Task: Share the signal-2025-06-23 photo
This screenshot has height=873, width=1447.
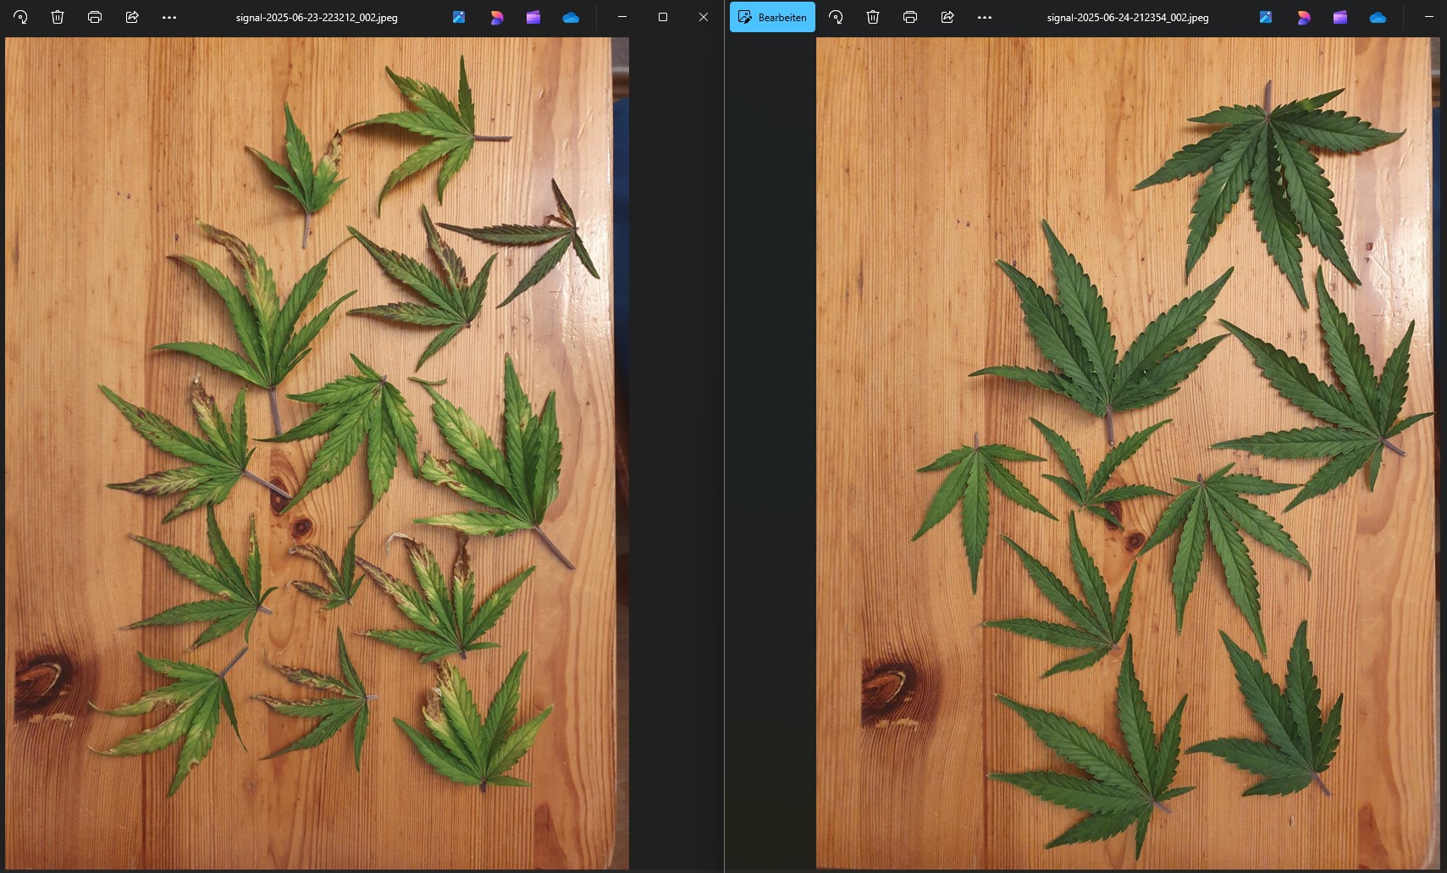Action: click(132, 17)
